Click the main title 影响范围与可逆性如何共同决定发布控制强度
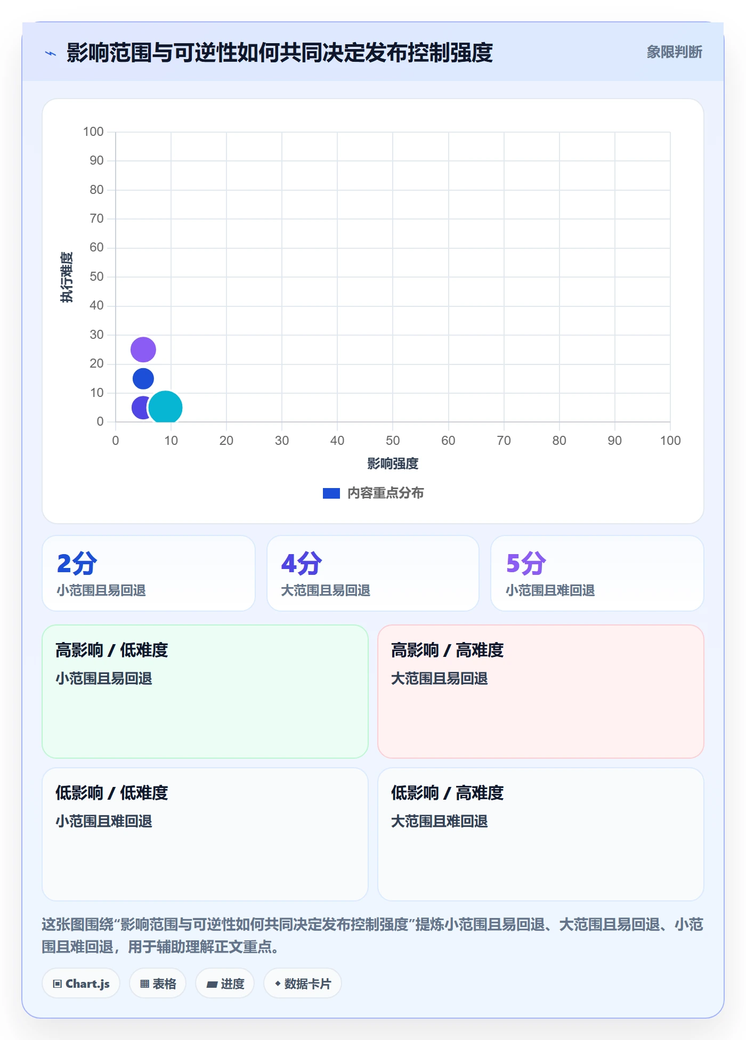Image resolution: width=746 pixels, height=1040 pixels. click(x=280, y=53)
